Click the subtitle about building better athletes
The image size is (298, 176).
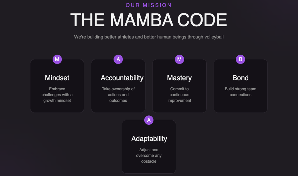(149, 37)
